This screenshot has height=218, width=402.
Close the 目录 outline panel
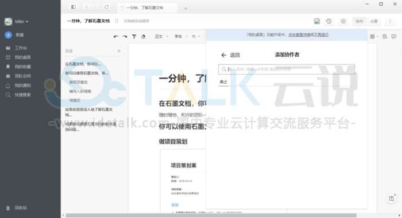(x=119, y=51)
